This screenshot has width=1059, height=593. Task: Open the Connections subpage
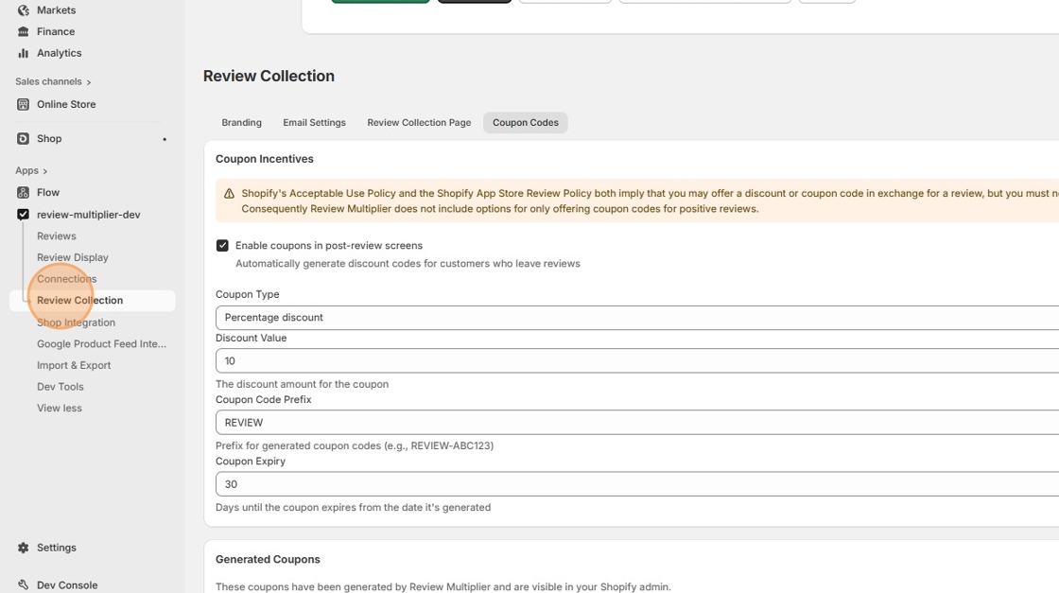point(66,279)
